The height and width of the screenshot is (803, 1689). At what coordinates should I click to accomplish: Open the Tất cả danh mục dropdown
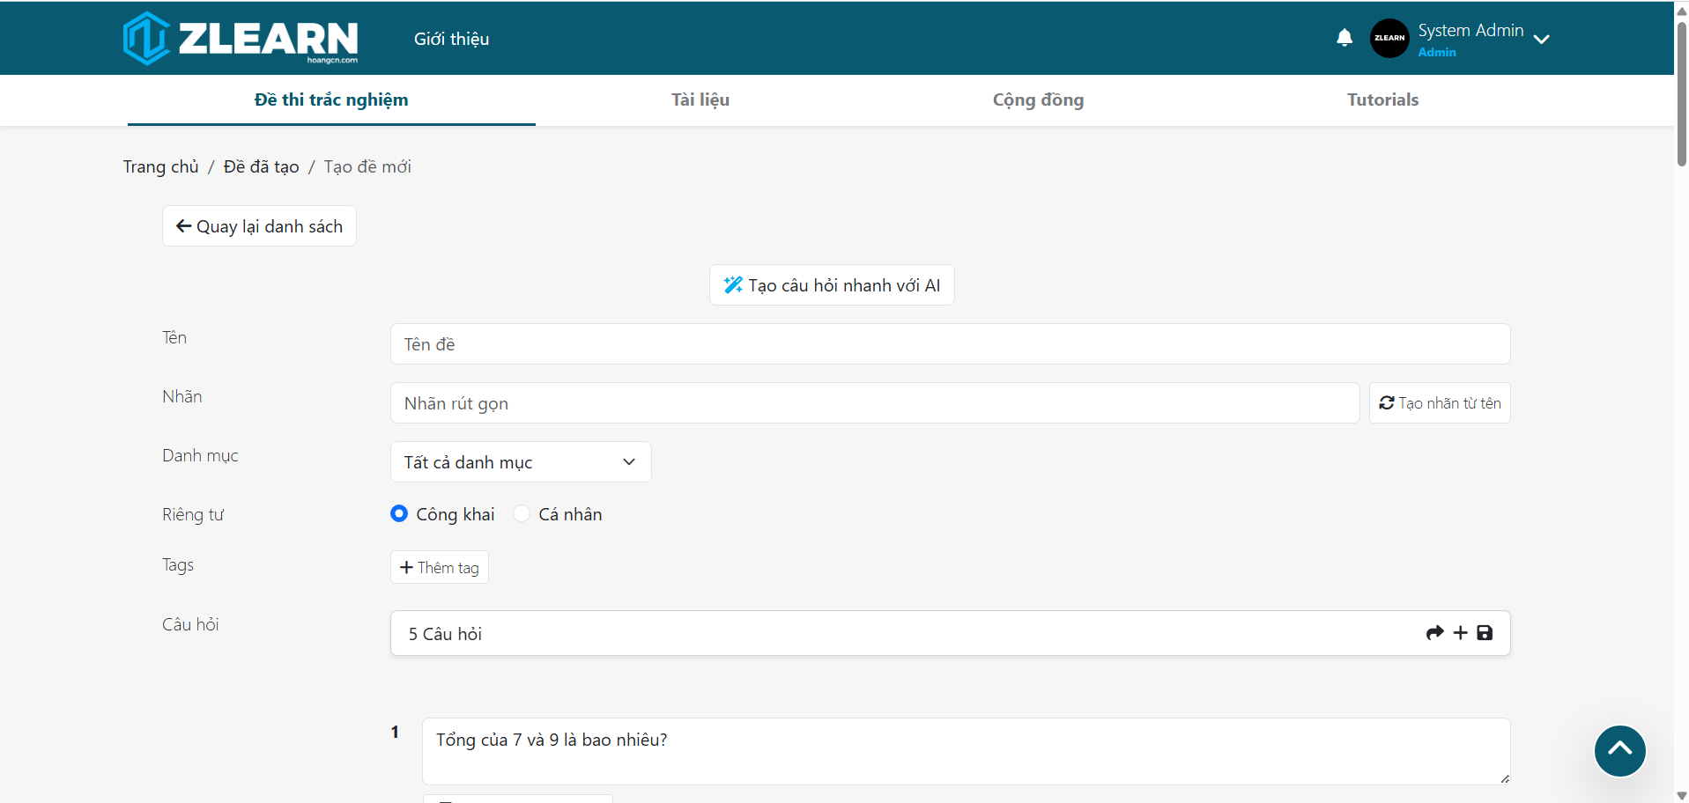[x=520, y=462]
